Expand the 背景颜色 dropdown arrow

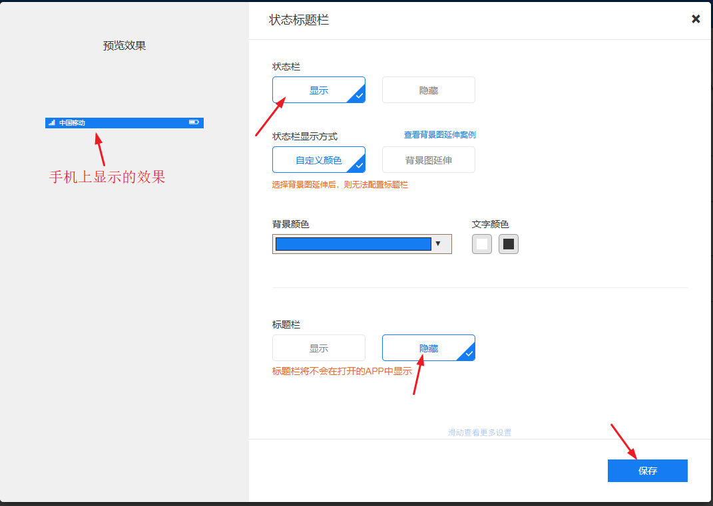438,244
